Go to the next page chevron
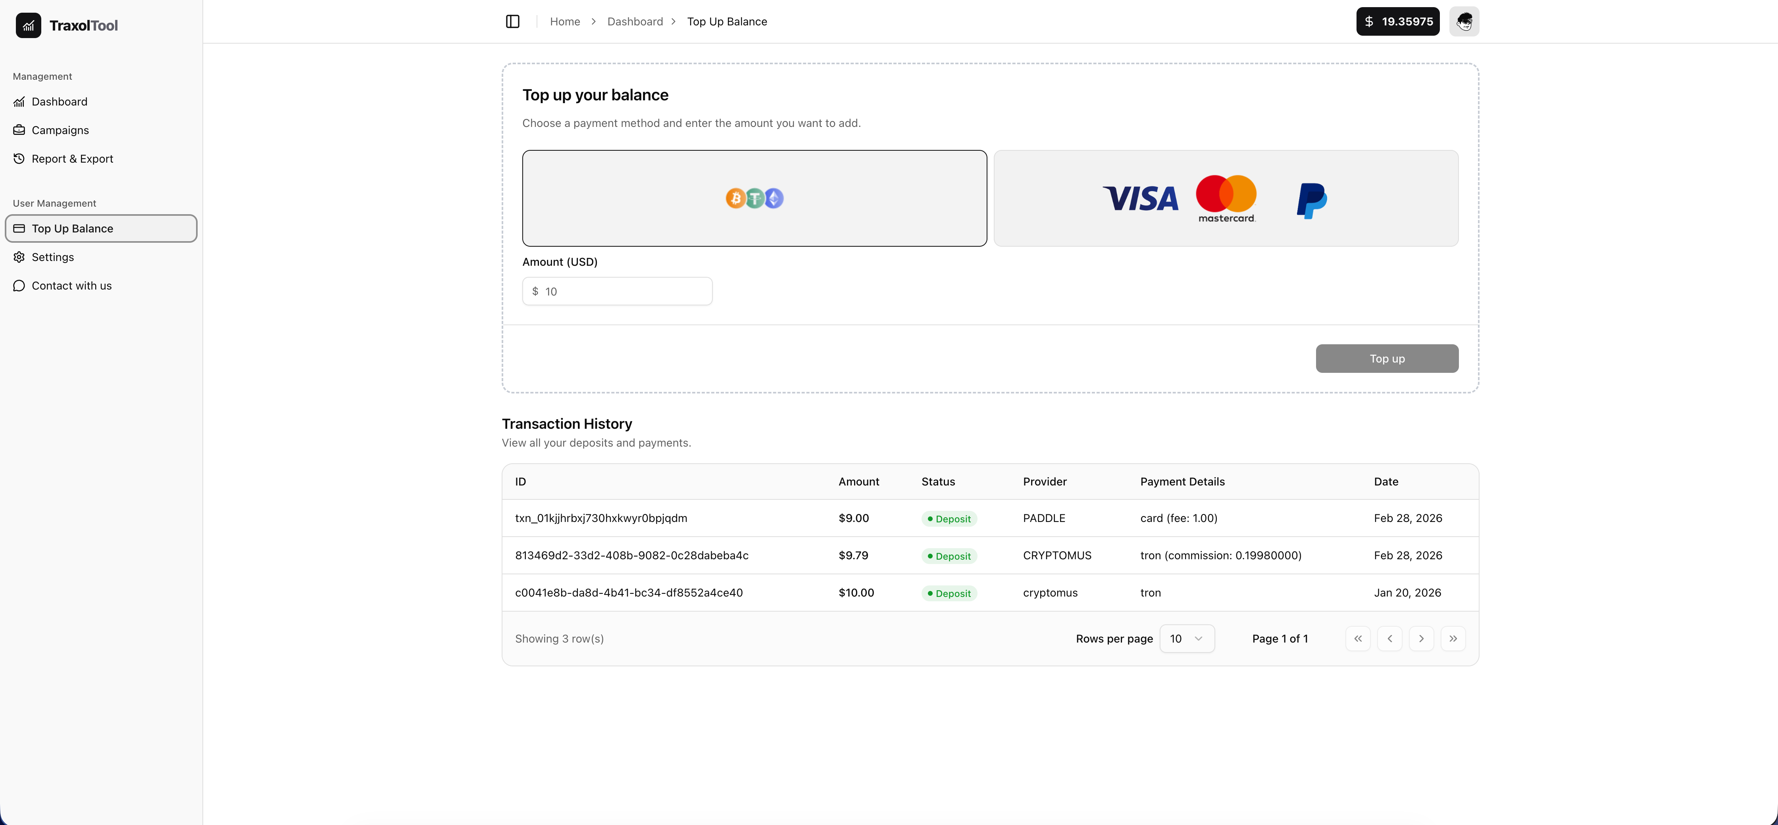The image size is (1778, 825). coord(1421,639)
